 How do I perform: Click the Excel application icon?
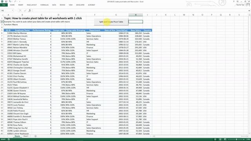point(2,2)
